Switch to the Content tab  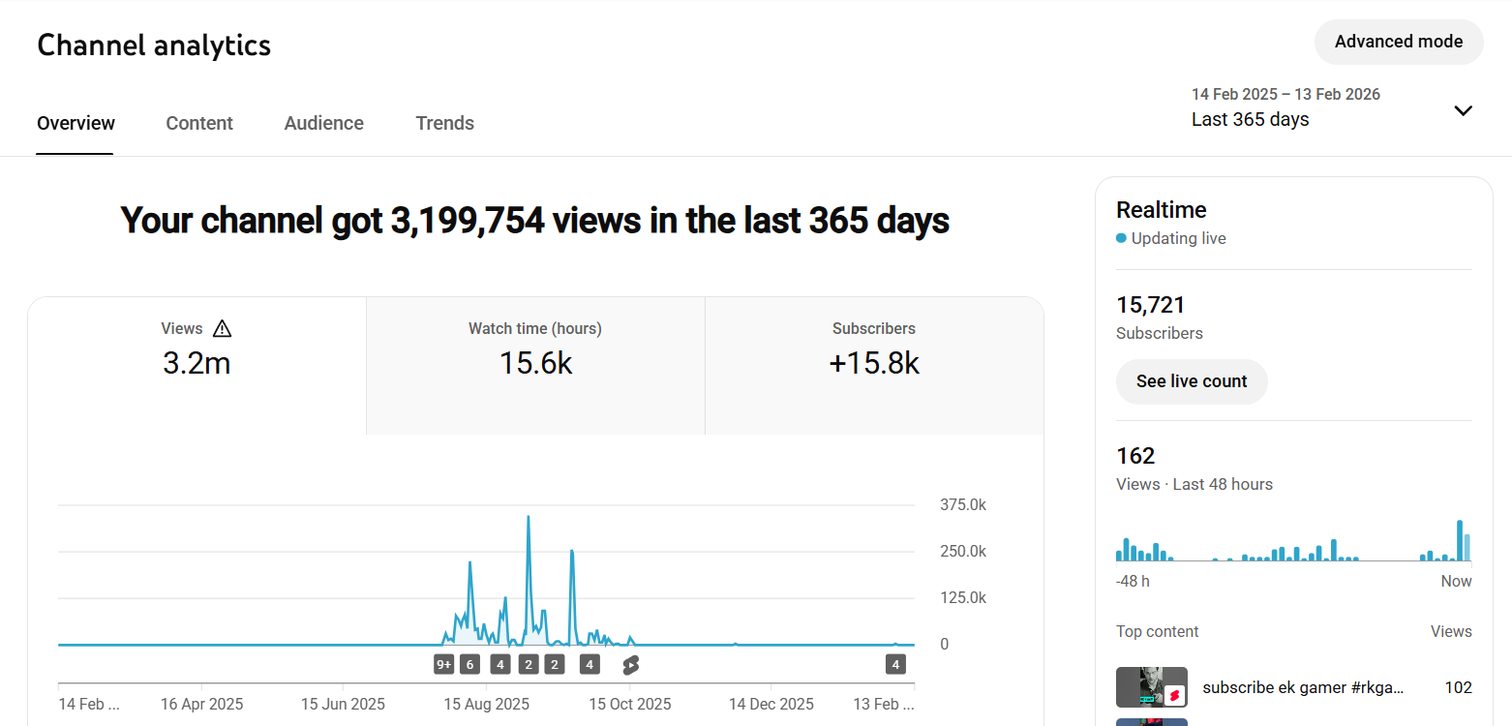pos(199,123)
